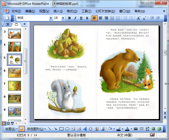169x140 pixels.
Task: Start slide show from current slide
Action: coord(12,123)
